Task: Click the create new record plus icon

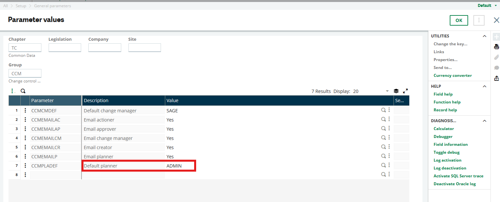Action: pos(496,36)
